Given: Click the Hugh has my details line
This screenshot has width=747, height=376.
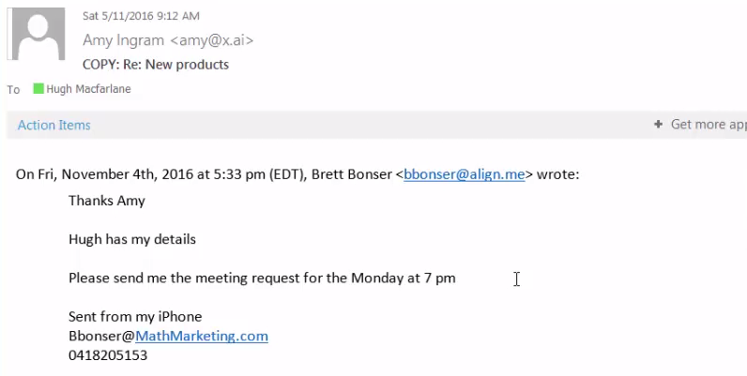Looking at the screenshot, I should (x=132, y=239).
